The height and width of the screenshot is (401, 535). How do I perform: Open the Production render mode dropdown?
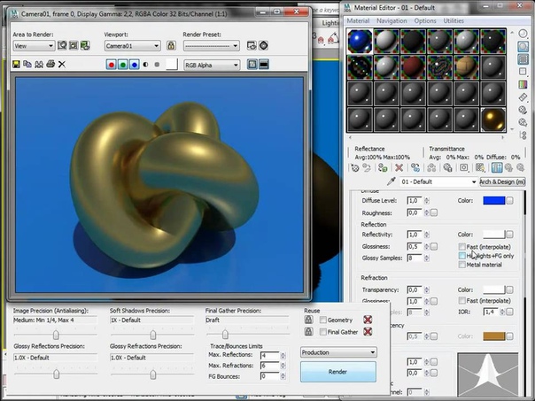[339, 352]
